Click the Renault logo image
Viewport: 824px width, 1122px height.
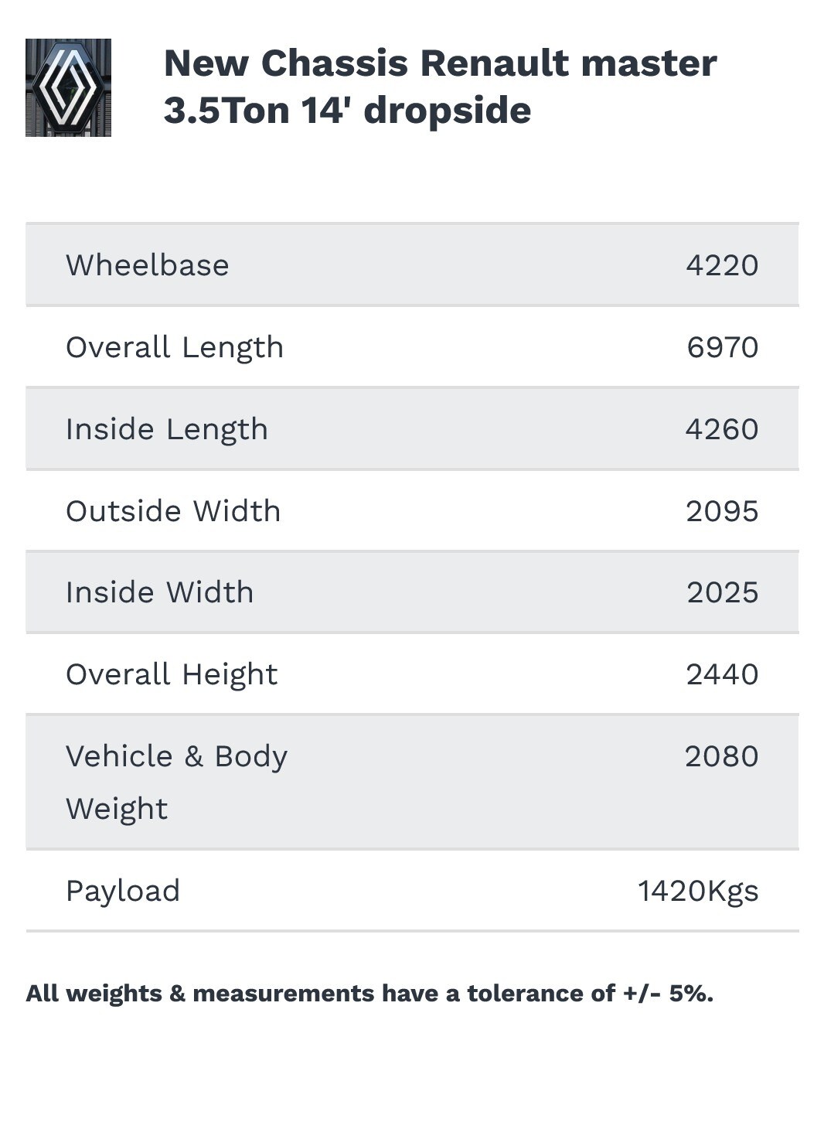pos(68,87)
